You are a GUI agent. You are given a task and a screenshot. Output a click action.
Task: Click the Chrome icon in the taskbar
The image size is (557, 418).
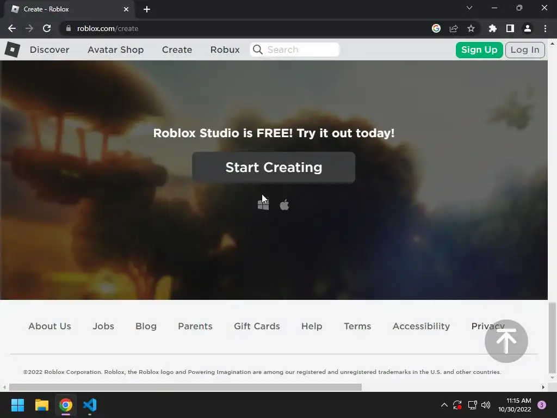[x=66, y=405]
